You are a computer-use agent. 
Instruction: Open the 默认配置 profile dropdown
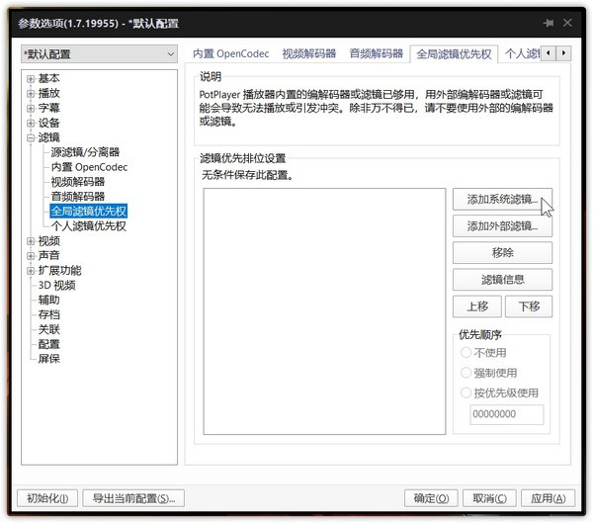(97, 54)
